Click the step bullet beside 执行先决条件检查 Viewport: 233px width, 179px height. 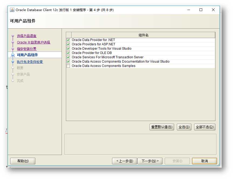pos(13,62)
